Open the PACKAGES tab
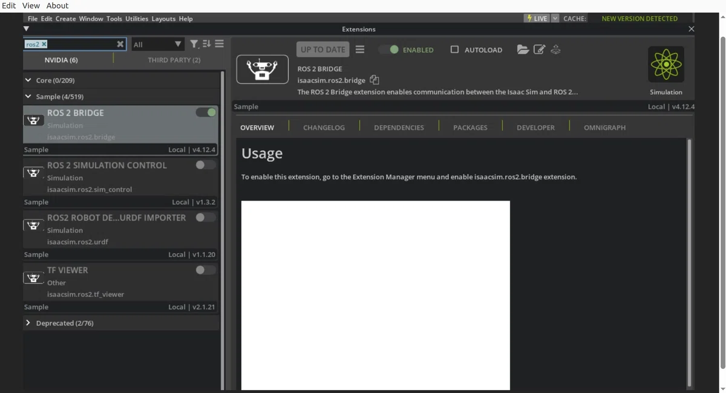726x393 pixels. point(470,128)
